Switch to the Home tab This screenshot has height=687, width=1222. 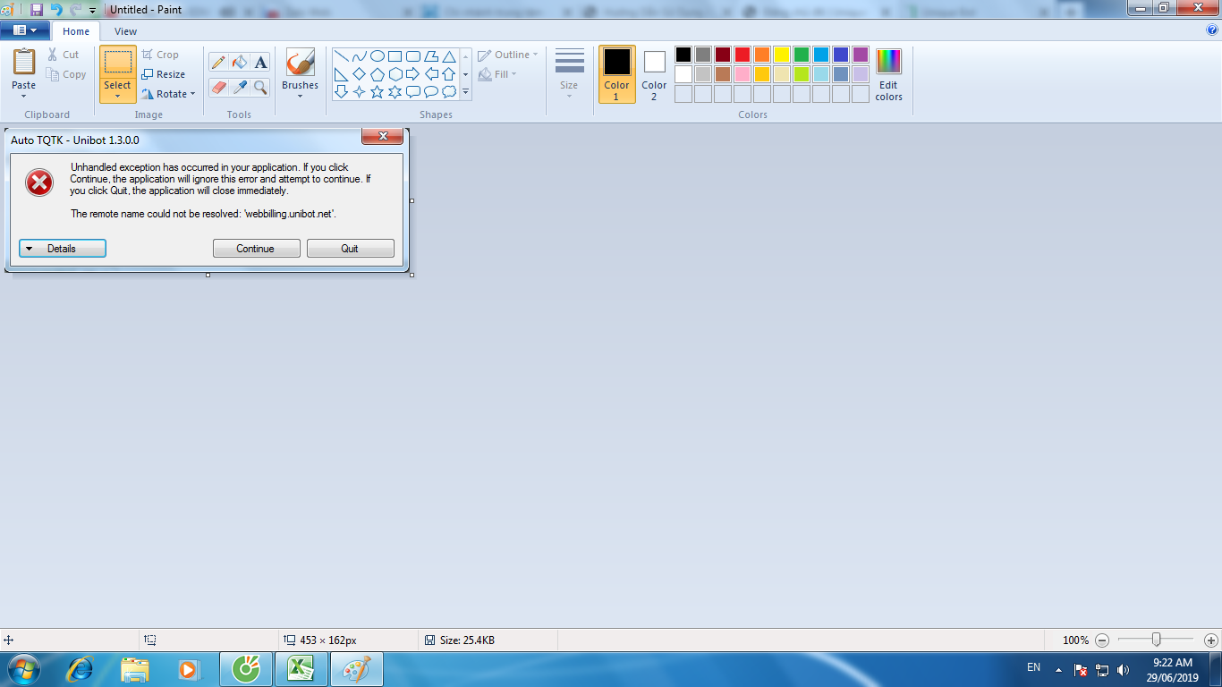76,31
